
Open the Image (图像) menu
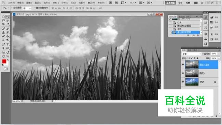pos(29,3)
